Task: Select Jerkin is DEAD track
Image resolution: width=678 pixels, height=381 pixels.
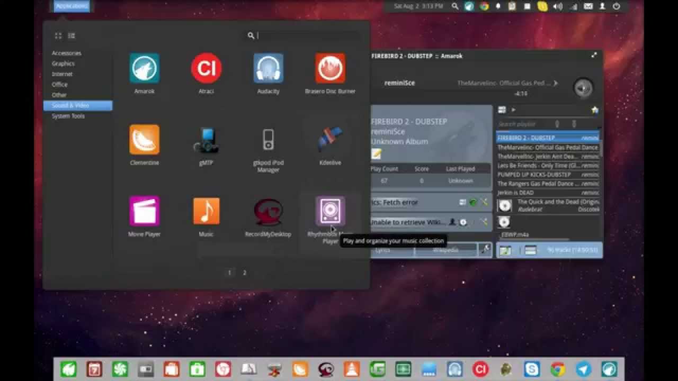Action: (x=548, y=192)
